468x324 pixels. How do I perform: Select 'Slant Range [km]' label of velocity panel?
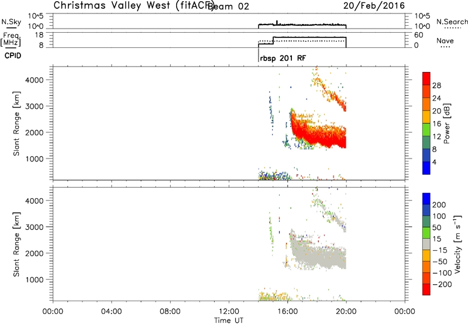[x=16, y=244]
